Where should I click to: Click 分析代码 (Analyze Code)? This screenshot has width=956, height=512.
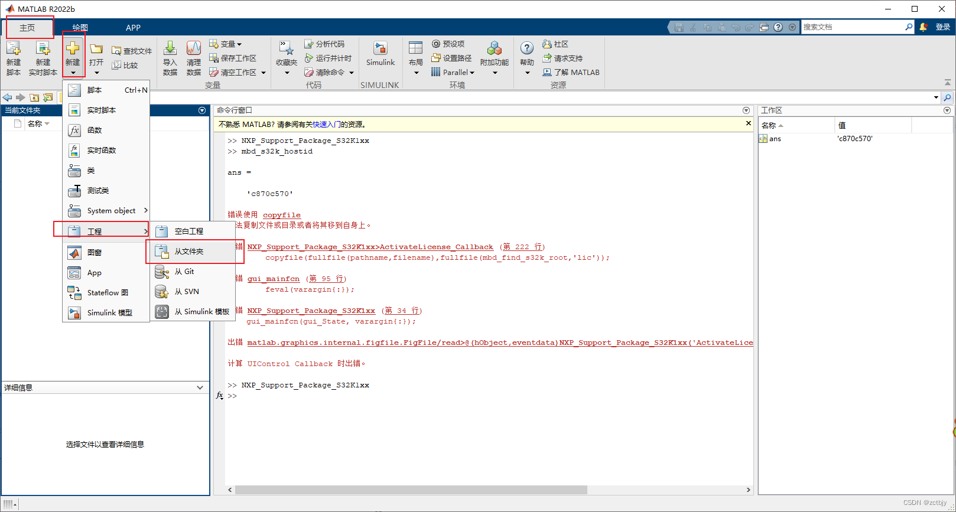click(324, 44)
